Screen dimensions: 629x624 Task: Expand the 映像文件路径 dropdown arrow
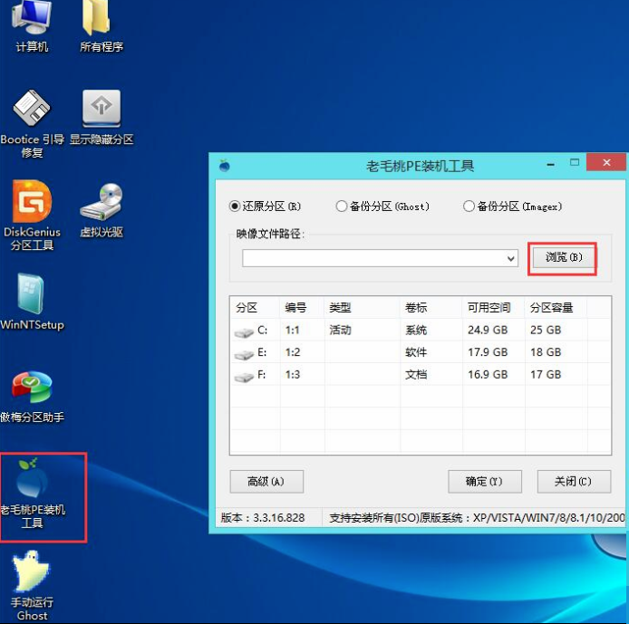click(x=511, y=259)
